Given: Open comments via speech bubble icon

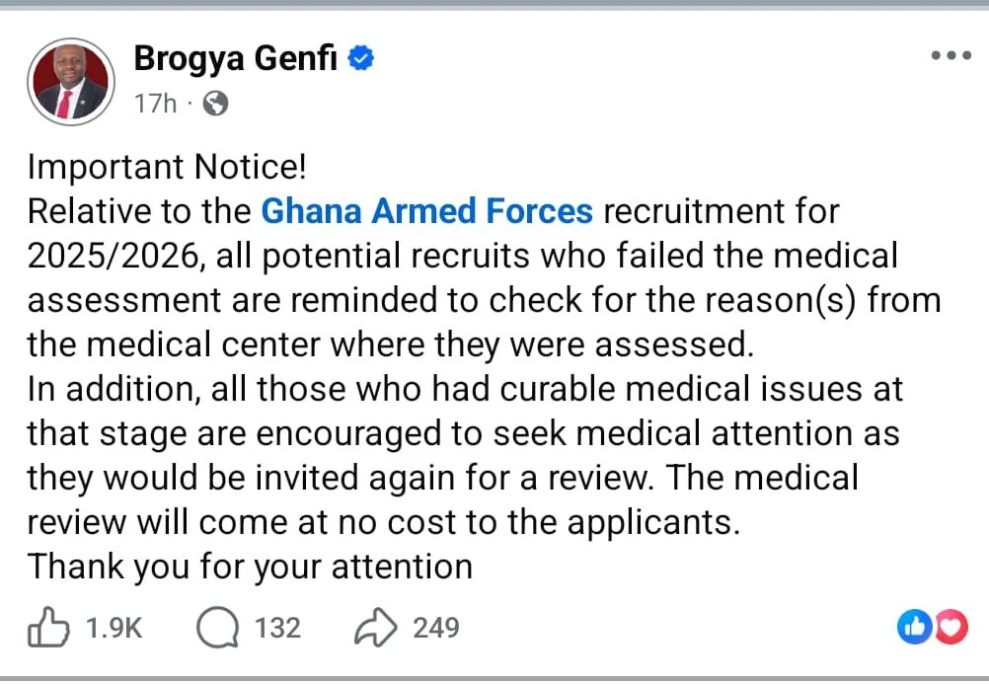Looking at the screenshot, I should [217, 626].
